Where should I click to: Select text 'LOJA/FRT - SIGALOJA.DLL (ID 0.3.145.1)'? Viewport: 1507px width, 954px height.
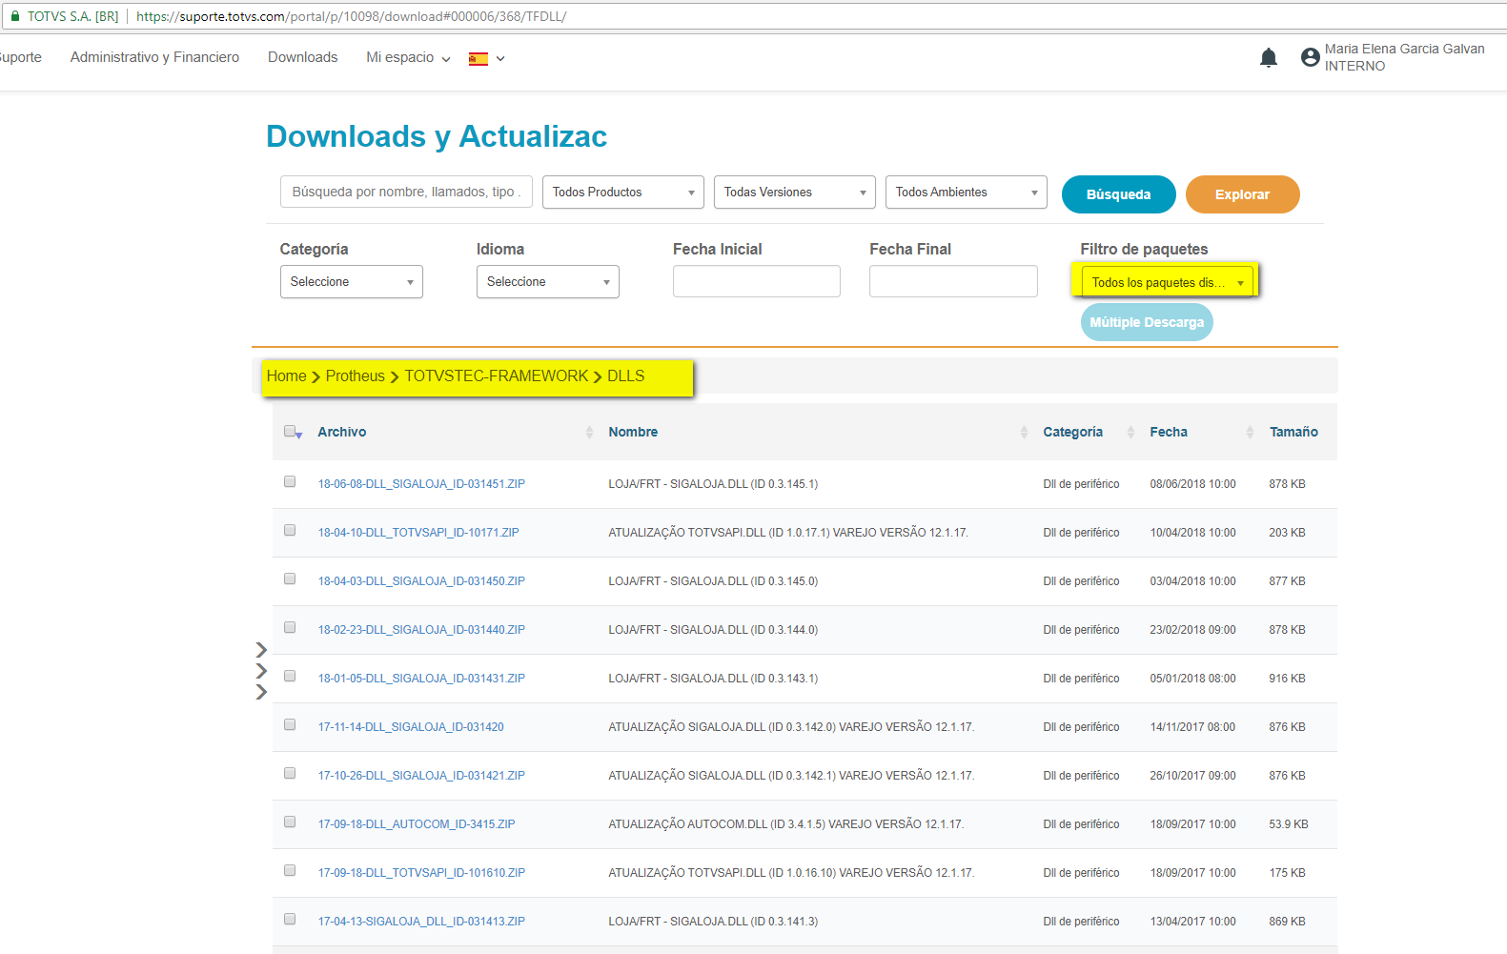[713, 484]
